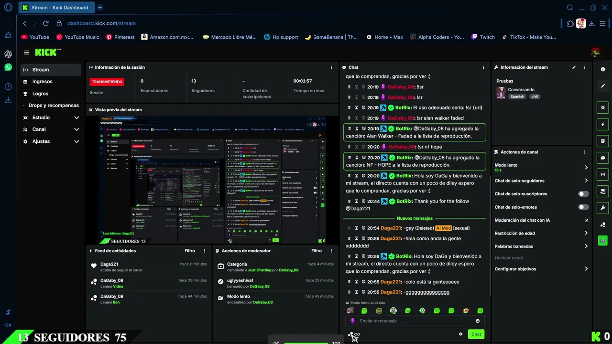Insert the angry yellow face emote
Screen dimensions: 612x344
(379, 311)
